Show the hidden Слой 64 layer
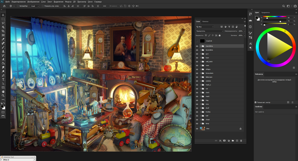The image size is (298, 161). (x=197, y=41)
